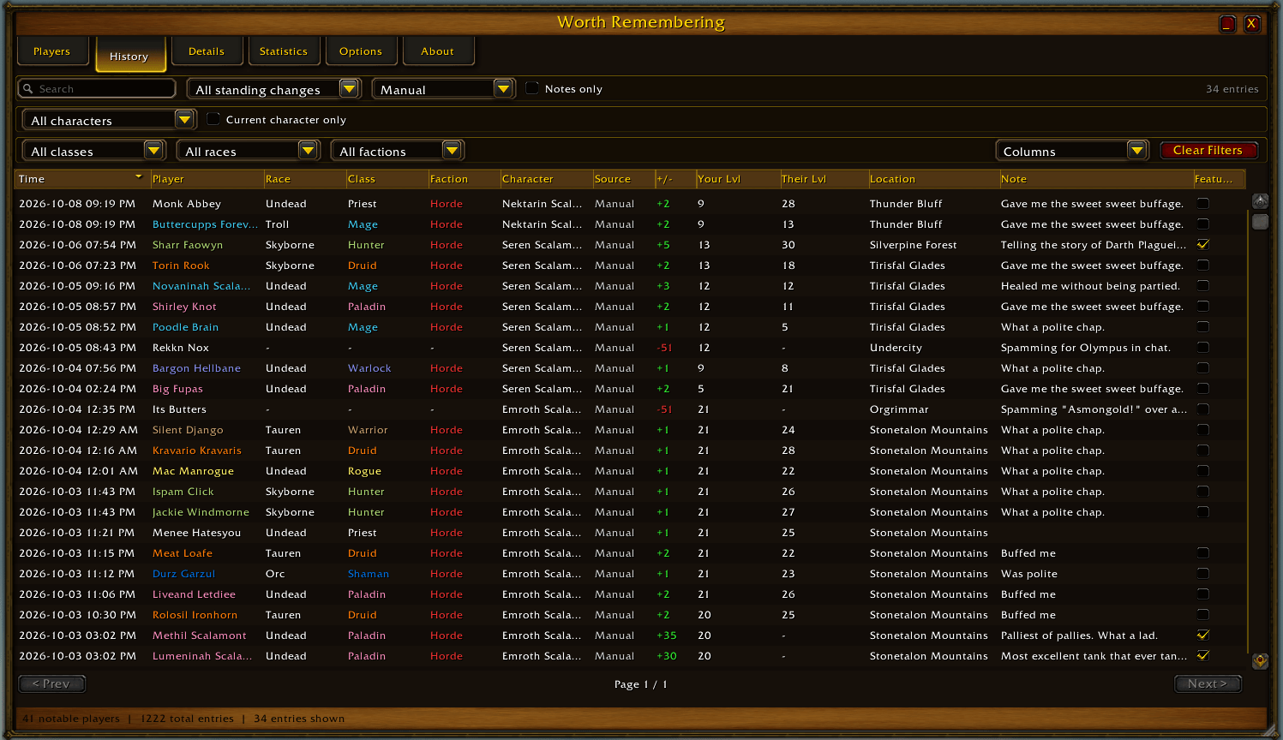The height and width of the screenshot is (740, 1283).
Task: Uncheck featured box for Lumeninah Scala row
Action: (1202, 655)
